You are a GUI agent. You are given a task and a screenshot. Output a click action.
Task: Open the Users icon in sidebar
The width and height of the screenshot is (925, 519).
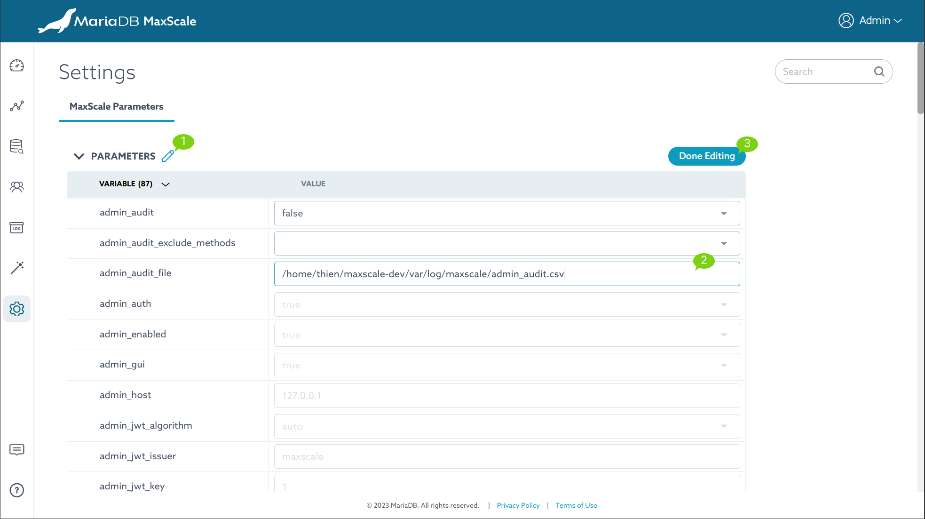coord(17,187)
